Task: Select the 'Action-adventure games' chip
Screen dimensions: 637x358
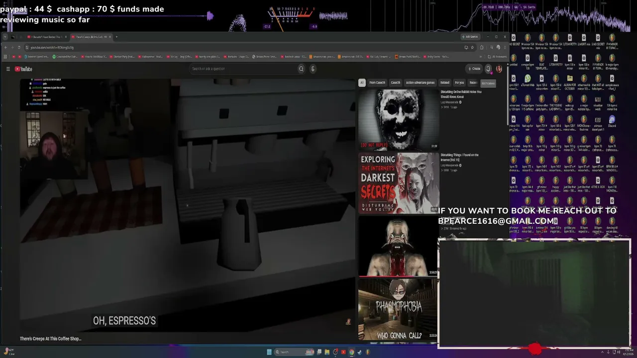Action: (420, 83)
